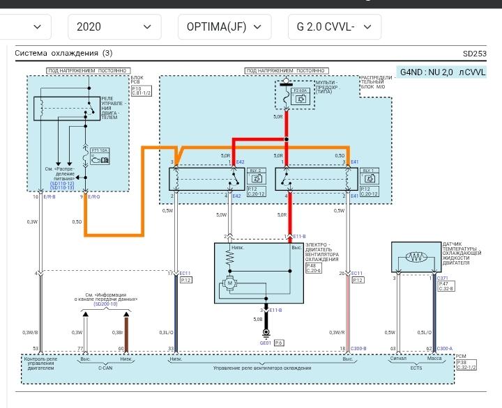Click the C371 sensor connector label
502x408 pixels.
click(x=443, y=278)
